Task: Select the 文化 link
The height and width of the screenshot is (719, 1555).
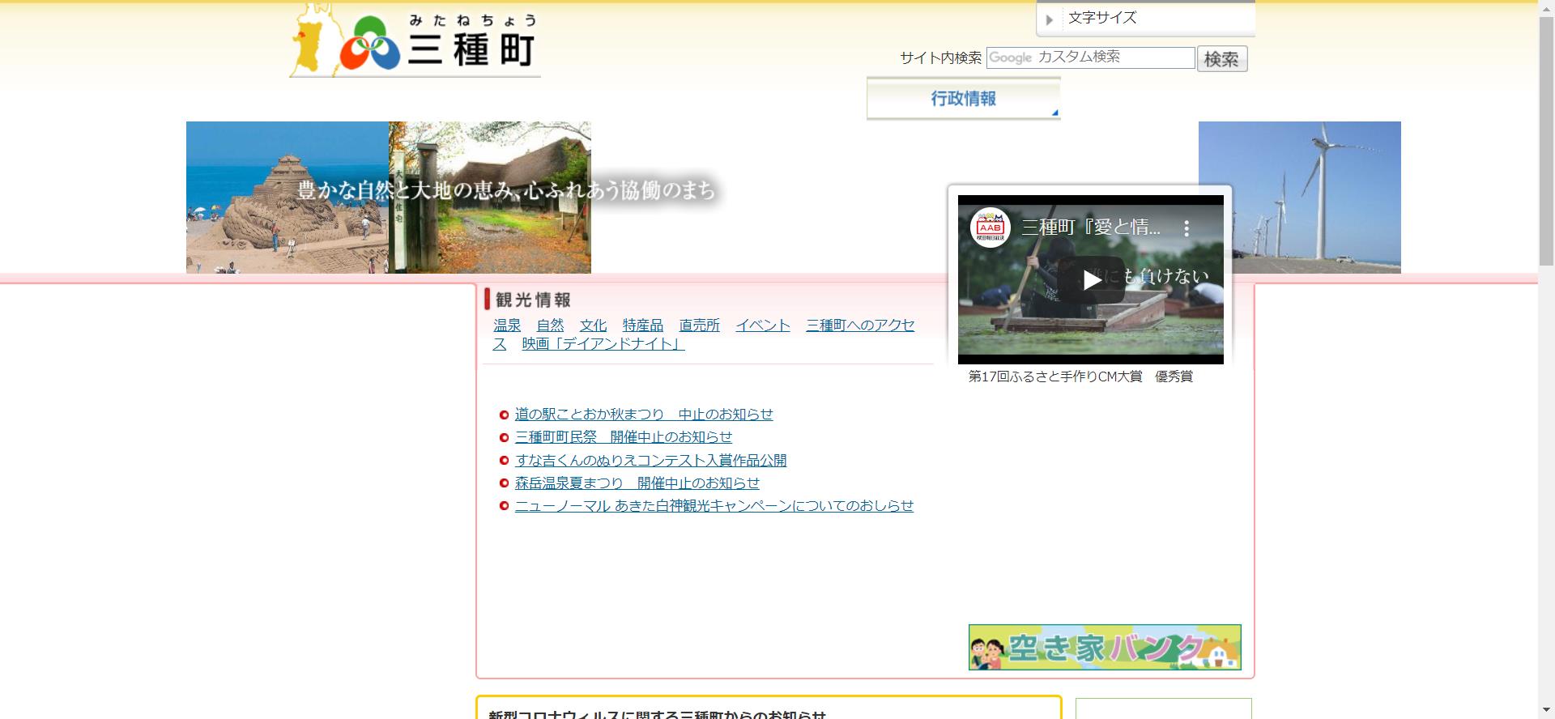Action: click(593, 325)
